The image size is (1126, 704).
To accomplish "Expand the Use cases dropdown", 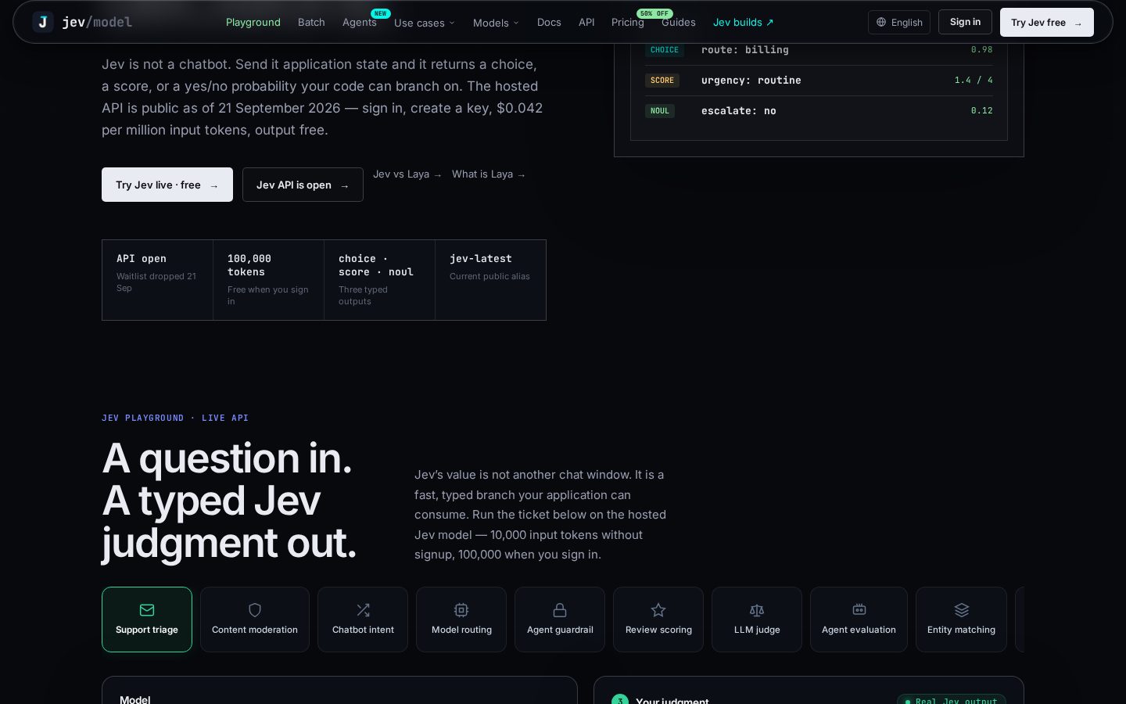I will pyautogui.click(x=425, y=23).
